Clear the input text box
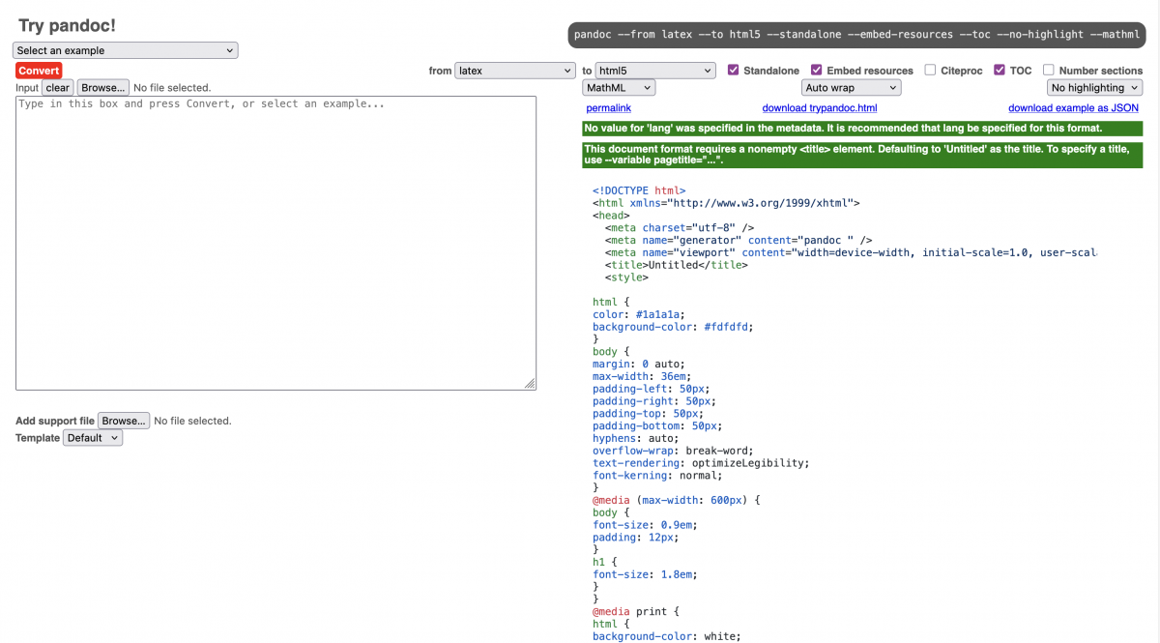 tap(58, 88)
